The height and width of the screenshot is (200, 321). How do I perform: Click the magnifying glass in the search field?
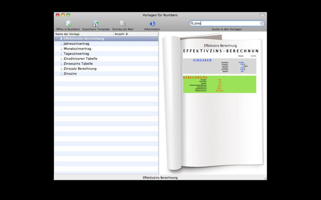click(192, 23)
